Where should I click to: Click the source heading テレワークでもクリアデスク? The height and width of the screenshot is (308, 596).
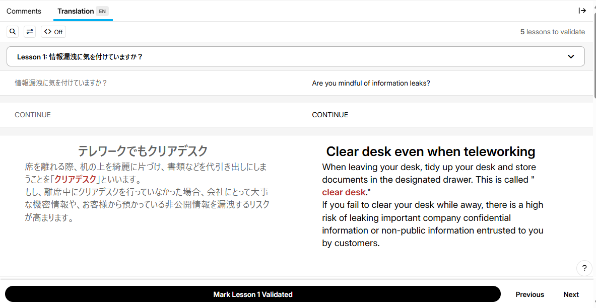coord(143,151)
